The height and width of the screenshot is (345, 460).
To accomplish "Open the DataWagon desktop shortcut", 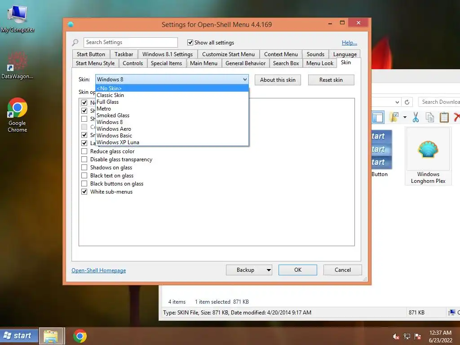I will point(17,66).
